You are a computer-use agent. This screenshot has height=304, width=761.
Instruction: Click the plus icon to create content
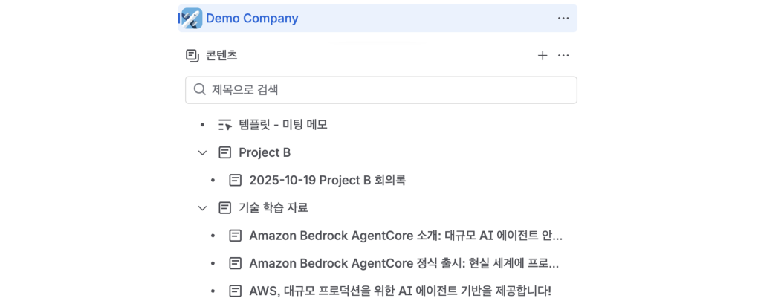pos(543,56)
